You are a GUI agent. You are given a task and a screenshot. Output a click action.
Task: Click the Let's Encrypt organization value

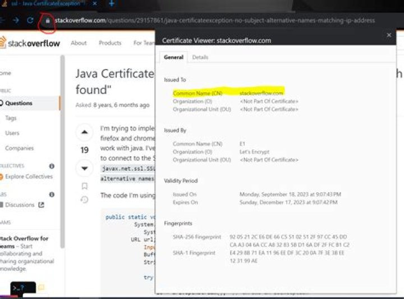pos(254,152)
